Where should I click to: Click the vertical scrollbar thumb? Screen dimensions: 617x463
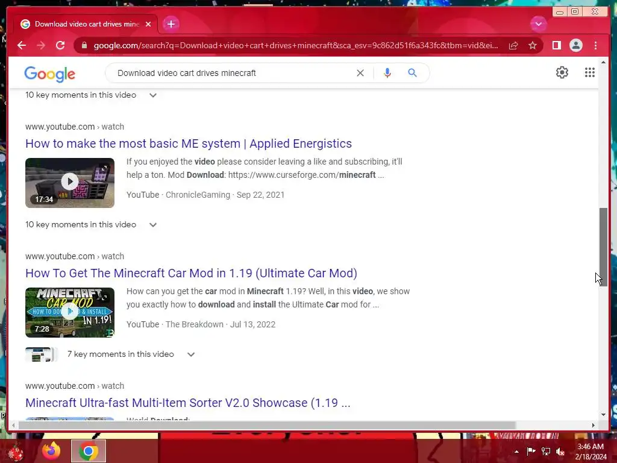[x=603, y=247]
